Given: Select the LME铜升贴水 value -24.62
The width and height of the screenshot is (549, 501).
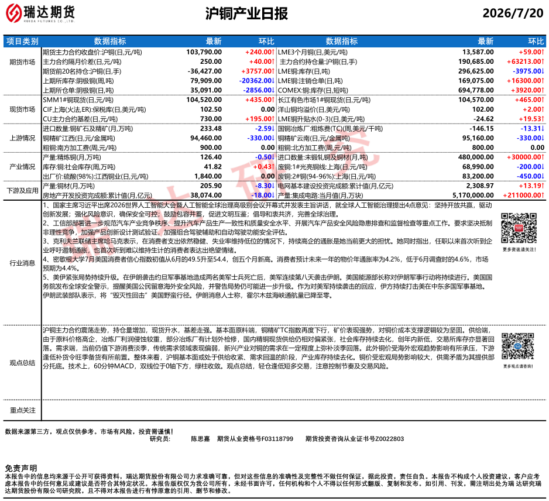Looking at the screenshot, I should [x=483, y=119].
